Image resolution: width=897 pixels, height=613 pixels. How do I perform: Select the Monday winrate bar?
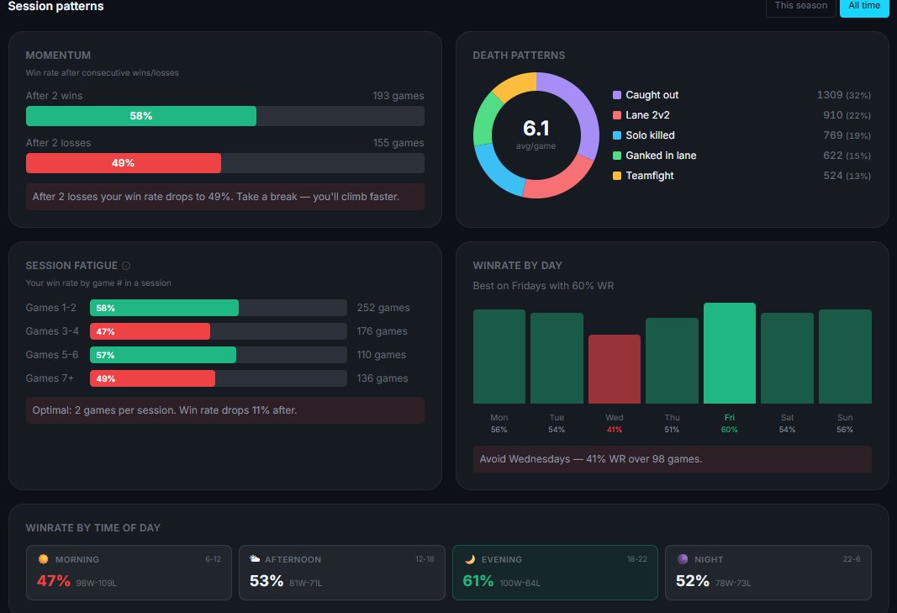[499, 357]
